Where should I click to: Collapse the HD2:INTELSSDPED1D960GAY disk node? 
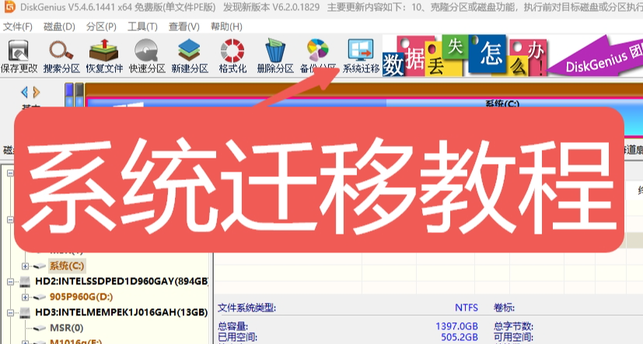[10, 281]
